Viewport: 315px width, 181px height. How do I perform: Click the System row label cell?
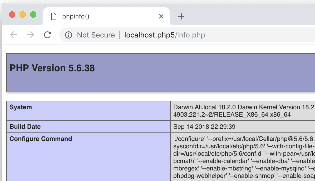[x=21, y=107]
